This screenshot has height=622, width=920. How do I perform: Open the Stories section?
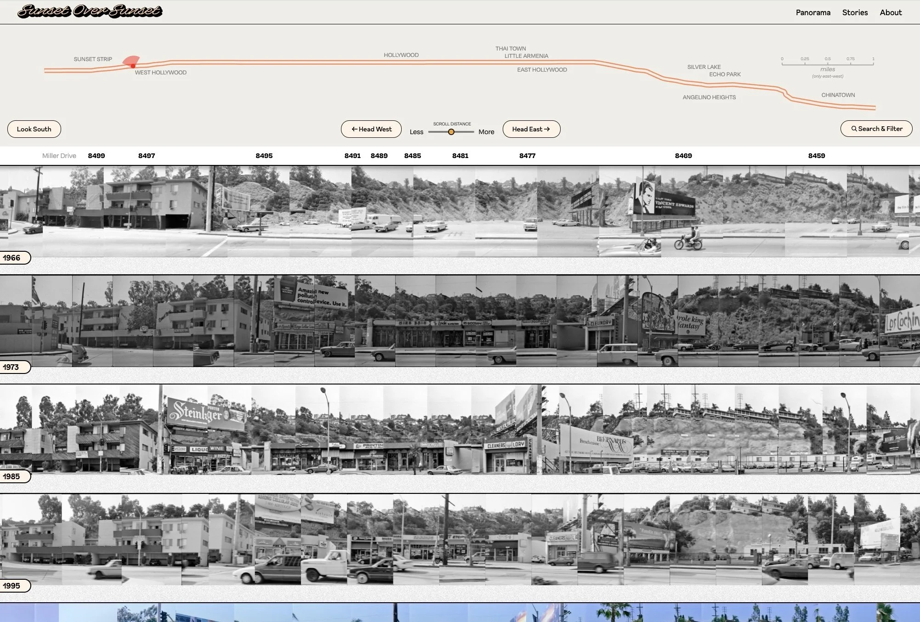[855, 12]
